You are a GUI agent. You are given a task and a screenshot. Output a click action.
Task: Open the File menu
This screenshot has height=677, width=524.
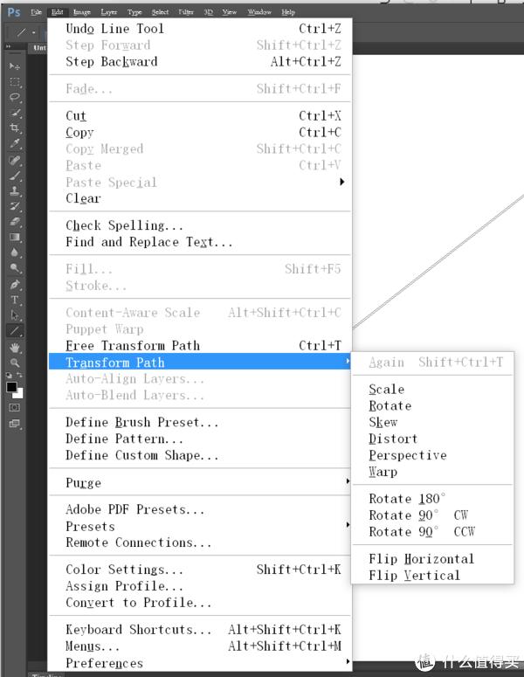click(x=37, y=12)
